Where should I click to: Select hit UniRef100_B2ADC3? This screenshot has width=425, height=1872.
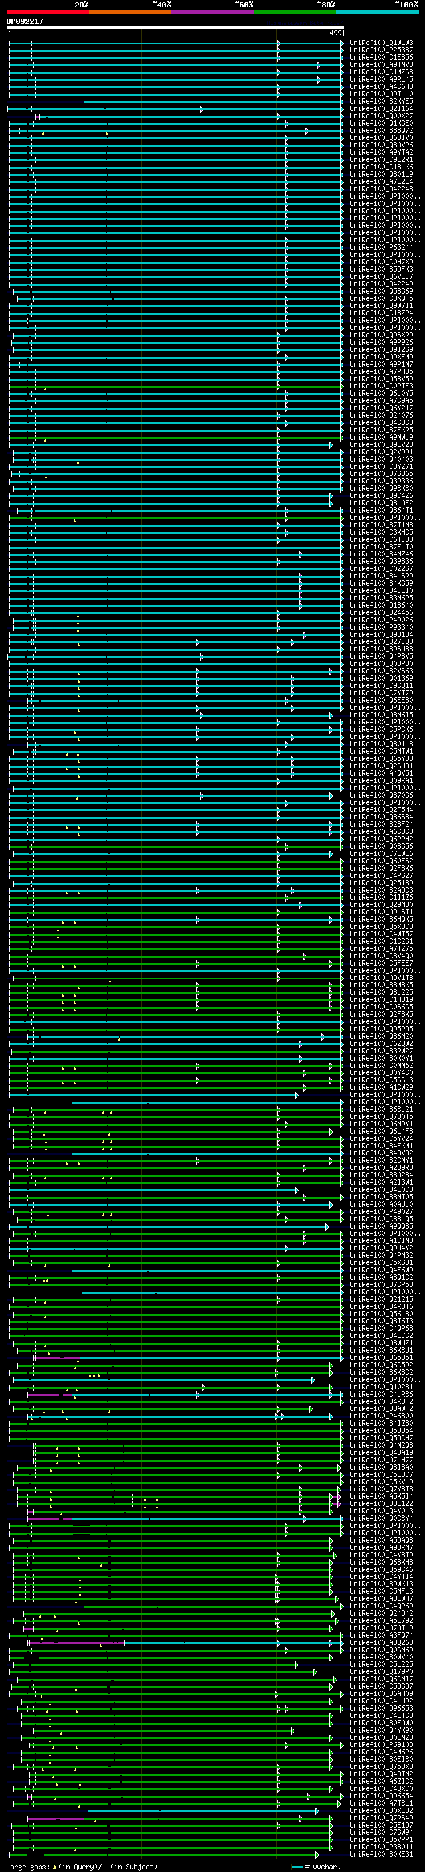[x=381, y=889]
